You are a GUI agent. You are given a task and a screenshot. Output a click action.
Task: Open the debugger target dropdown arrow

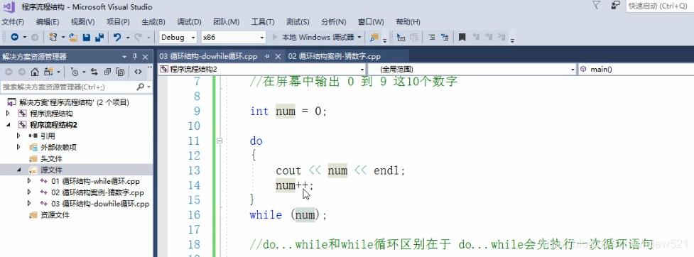pos(359,38)
